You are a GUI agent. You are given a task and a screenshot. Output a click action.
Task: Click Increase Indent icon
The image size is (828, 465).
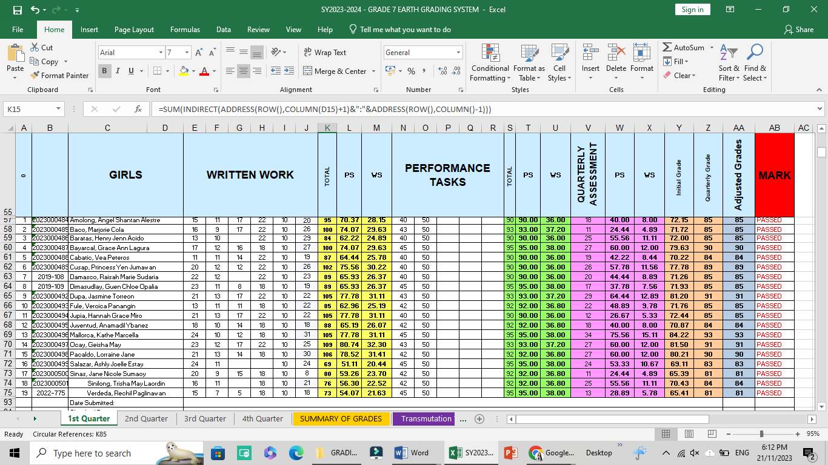(x=289, y=71)
